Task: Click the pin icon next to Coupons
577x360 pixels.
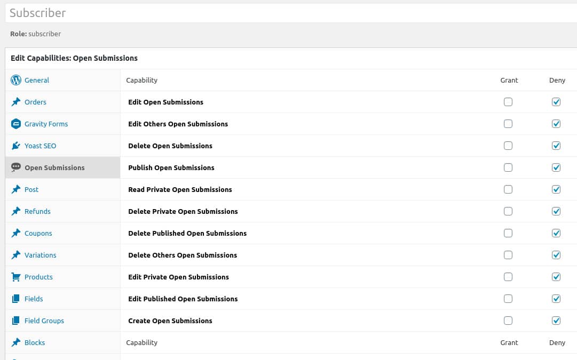Action: pyautogui.click(x=16, y=233)
